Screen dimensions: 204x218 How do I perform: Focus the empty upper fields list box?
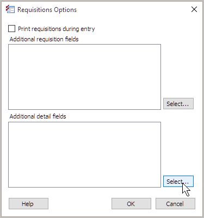click(x=84, y=77)
